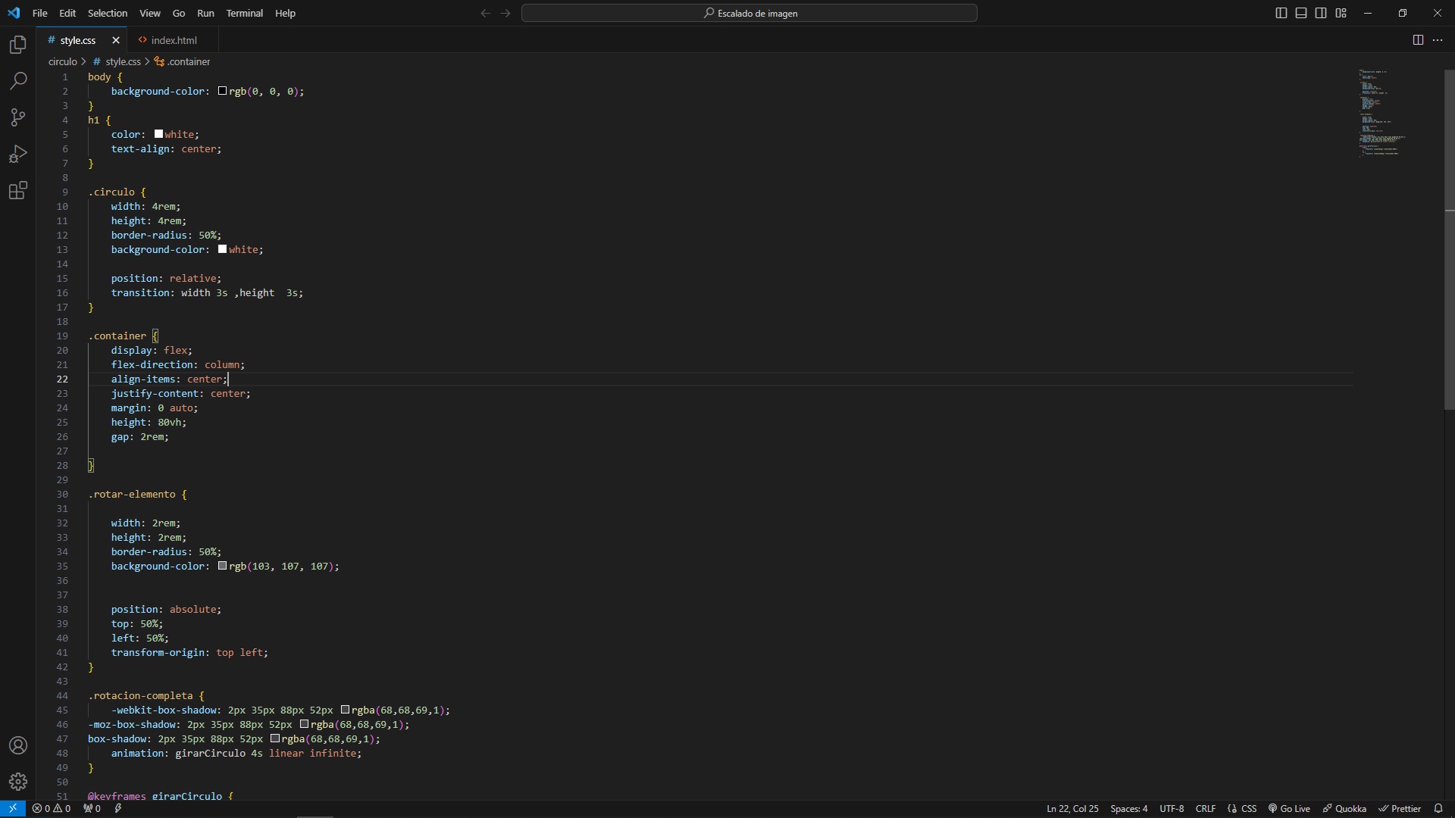
Task: Open the Search view in activity bar
Action: 18,81
